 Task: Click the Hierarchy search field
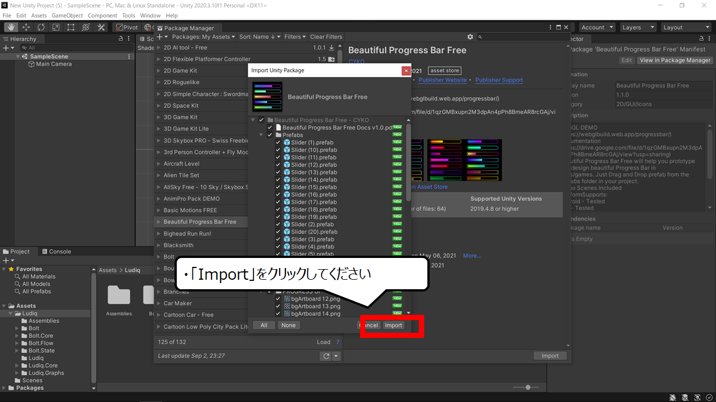(76, 48)
